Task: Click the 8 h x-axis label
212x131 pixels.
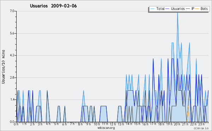Action: pyautogui.click(x=80, y=124)
